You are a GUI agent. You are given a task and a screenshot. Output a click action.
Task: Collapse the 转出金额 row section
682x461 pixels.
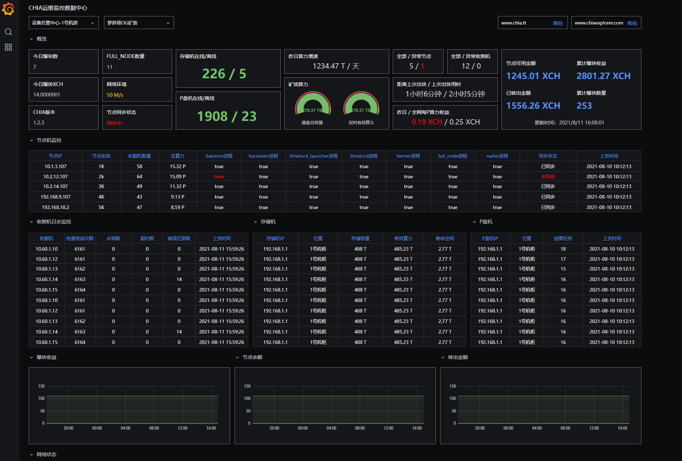point(454,357)
